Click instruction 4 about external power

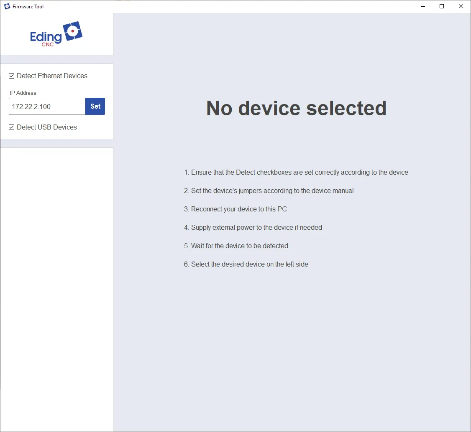253,227
